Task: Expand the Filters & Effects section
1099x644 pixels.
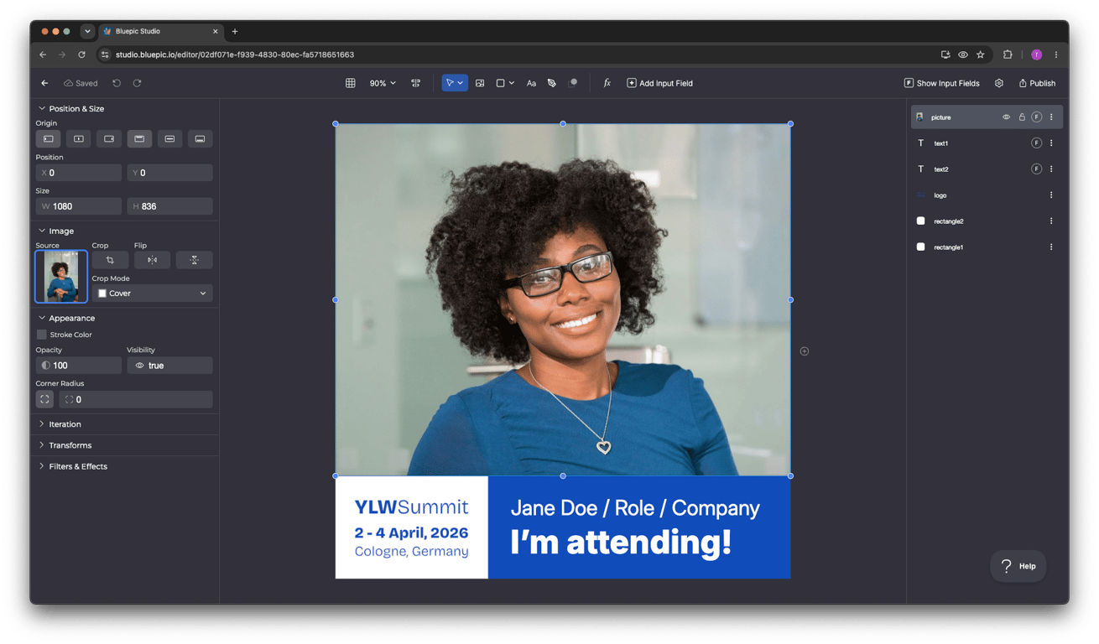Action: [x=78, y=466]
